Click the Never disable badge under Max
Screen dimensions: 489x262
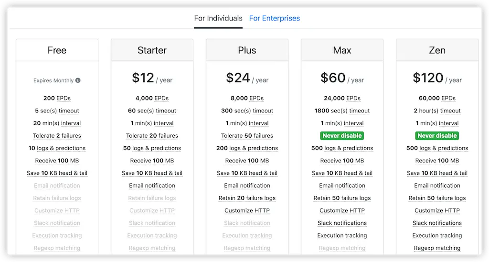pos(342,136)
